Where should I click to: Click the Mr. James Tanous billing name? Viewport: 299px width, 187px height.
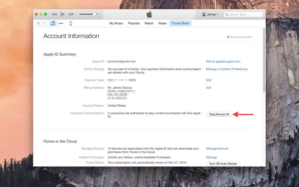pos(120,88)
